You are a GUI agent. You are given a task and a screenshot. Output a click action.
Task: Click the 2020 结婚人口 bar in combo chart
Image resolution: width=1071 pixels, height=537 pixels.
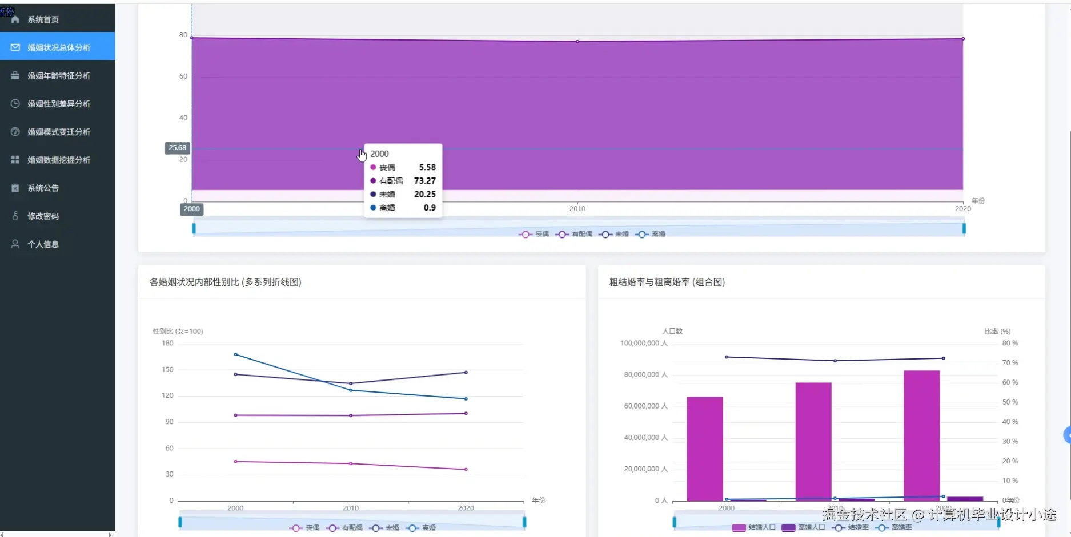coord(922,435)
